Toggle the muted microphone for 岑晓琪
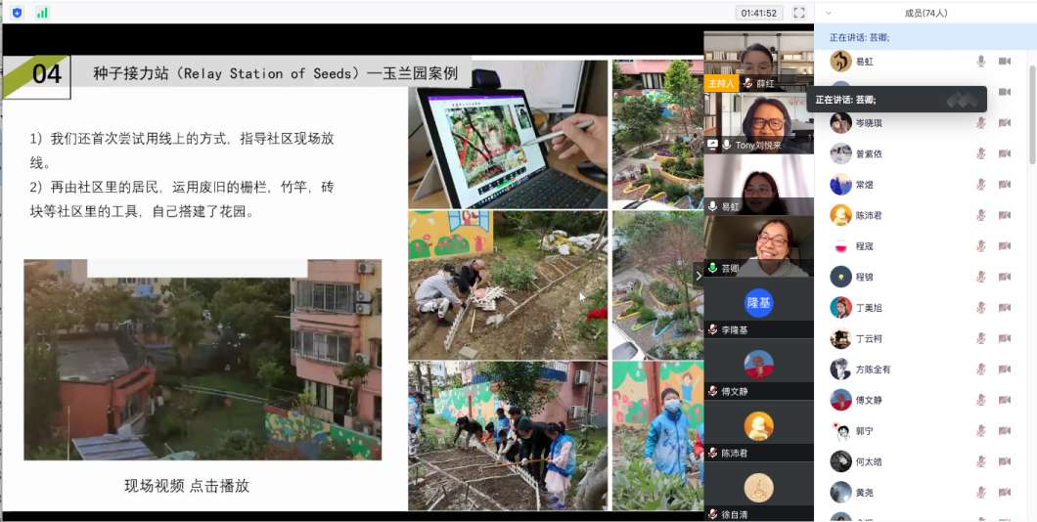This screenshot has width=1037, height=522. click(980, 123)
